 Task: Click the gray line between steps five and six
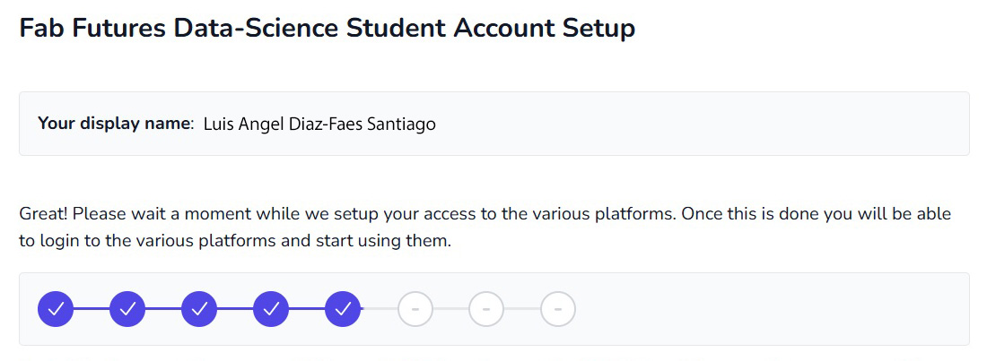pos(379,309)
